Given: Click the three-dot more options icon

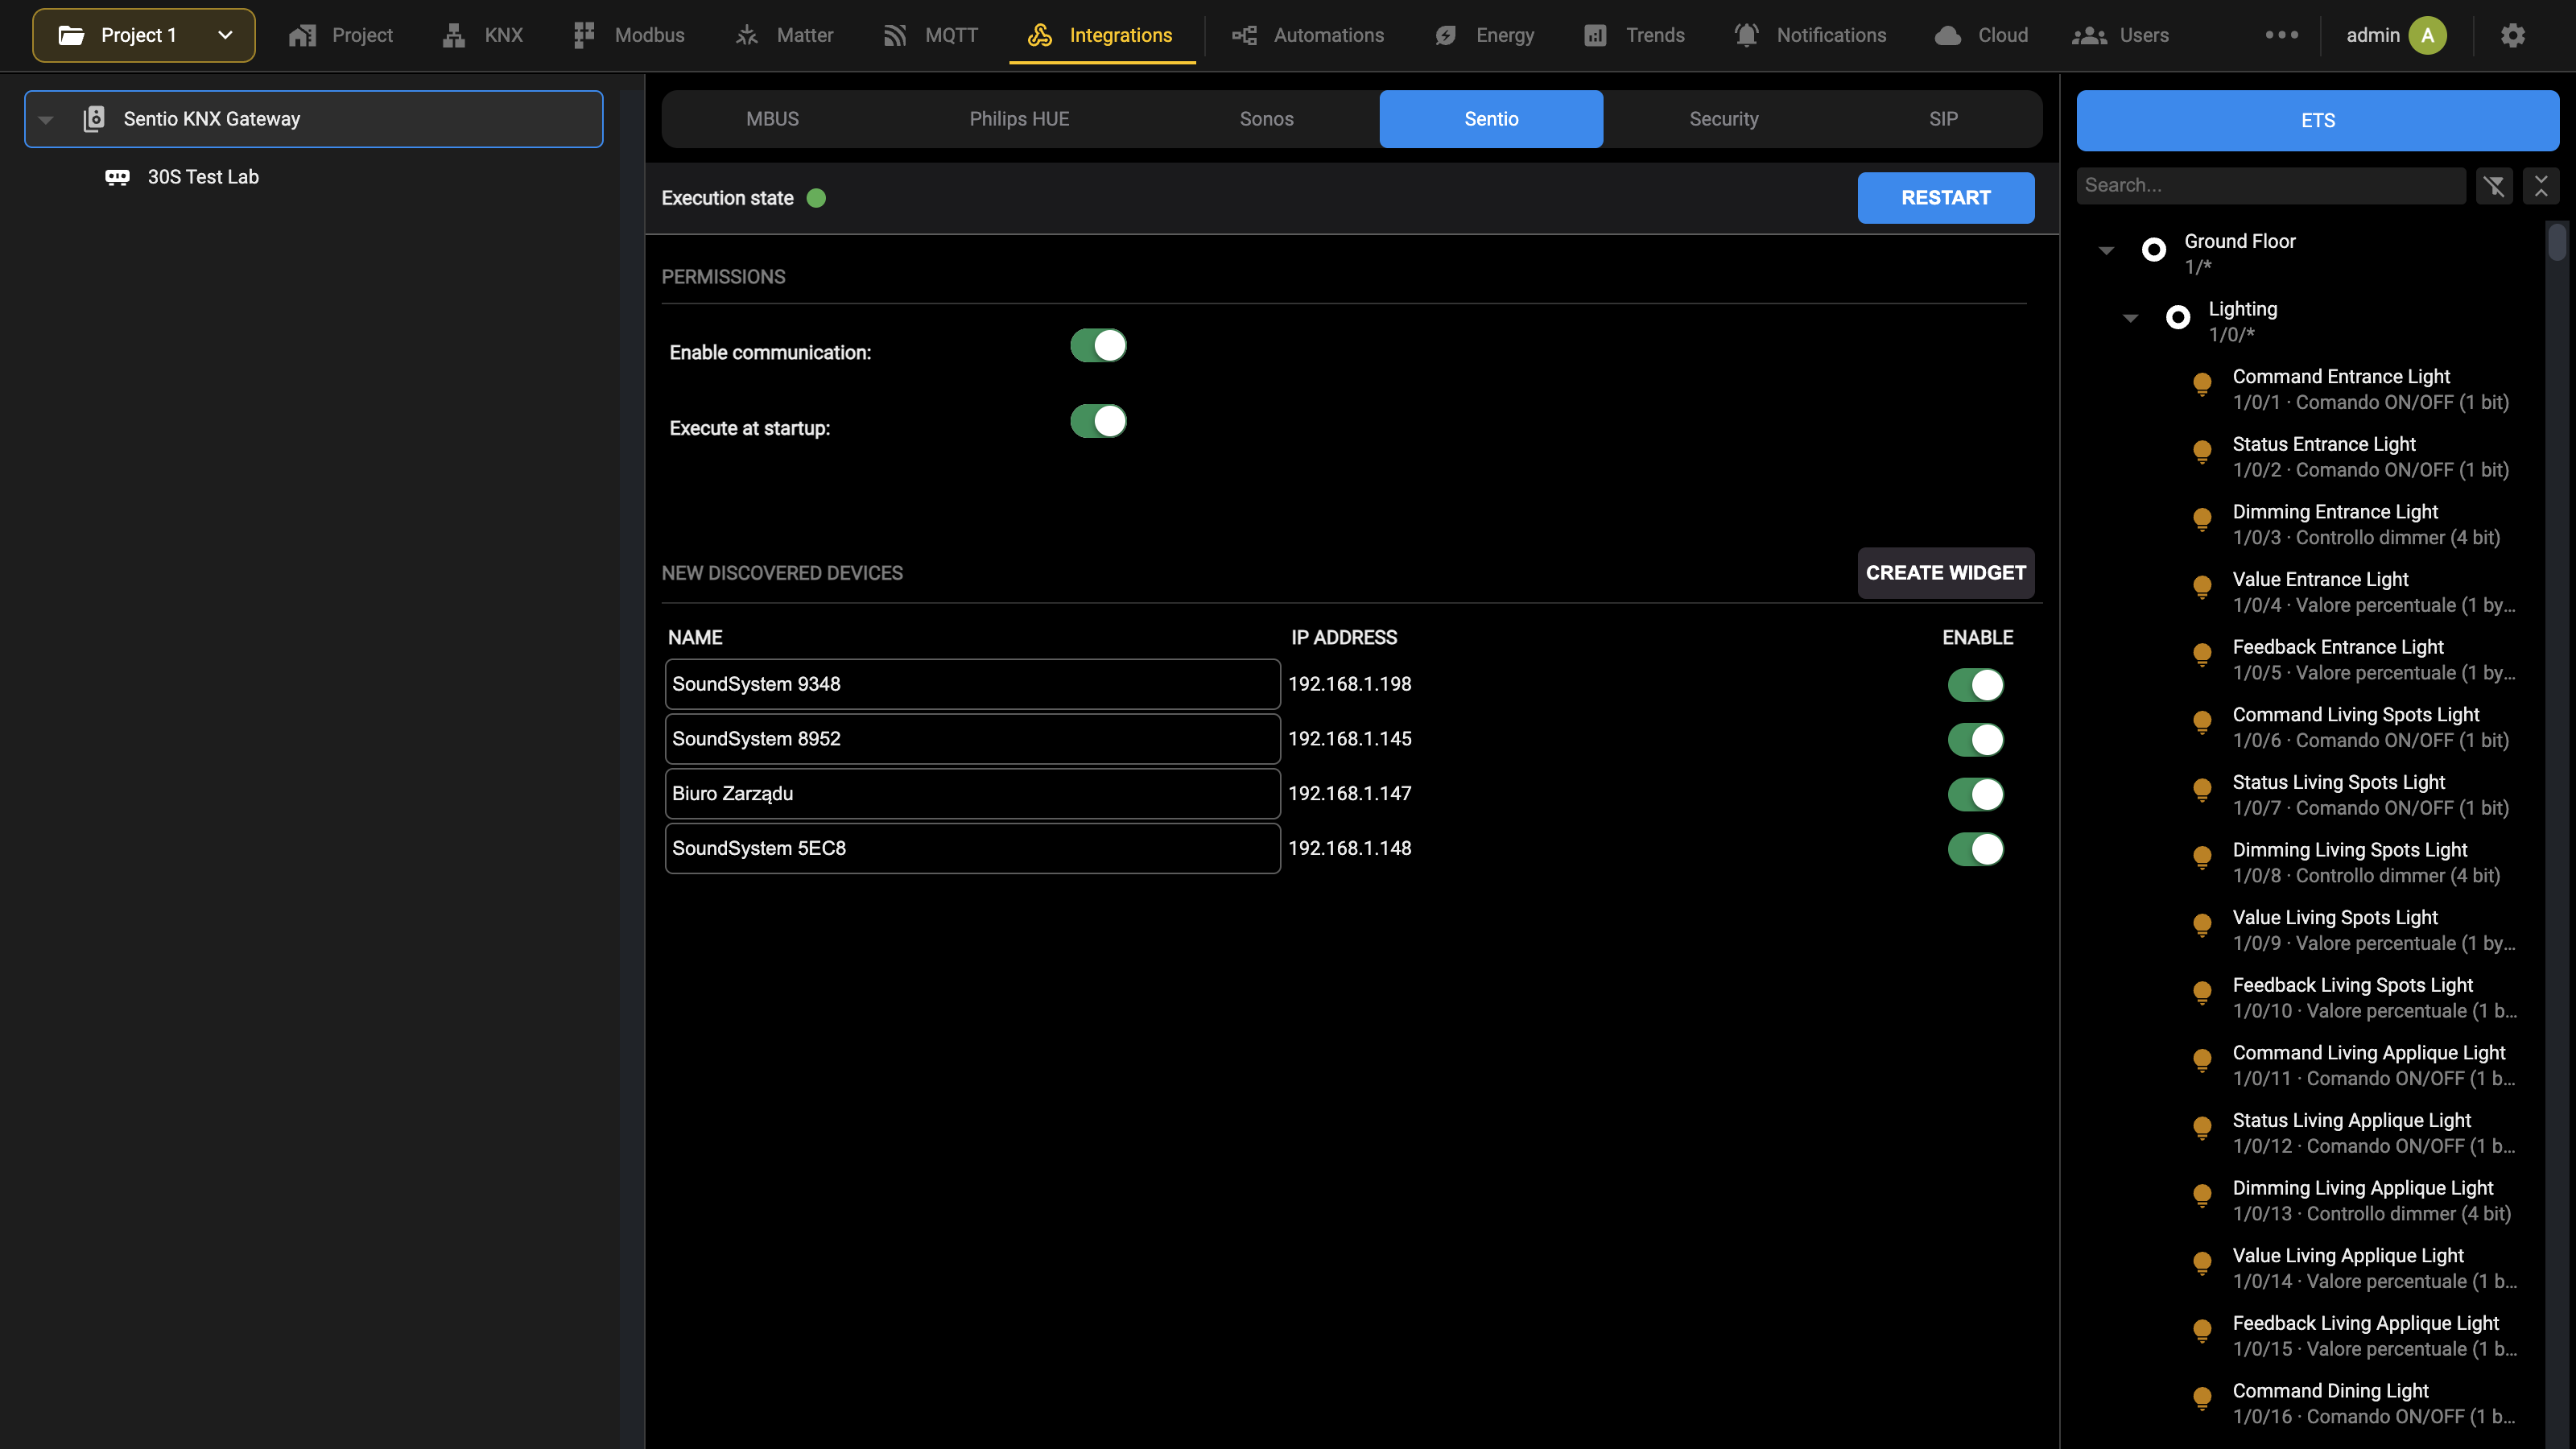Looking at the screenshot, I should pos(2282,35).
